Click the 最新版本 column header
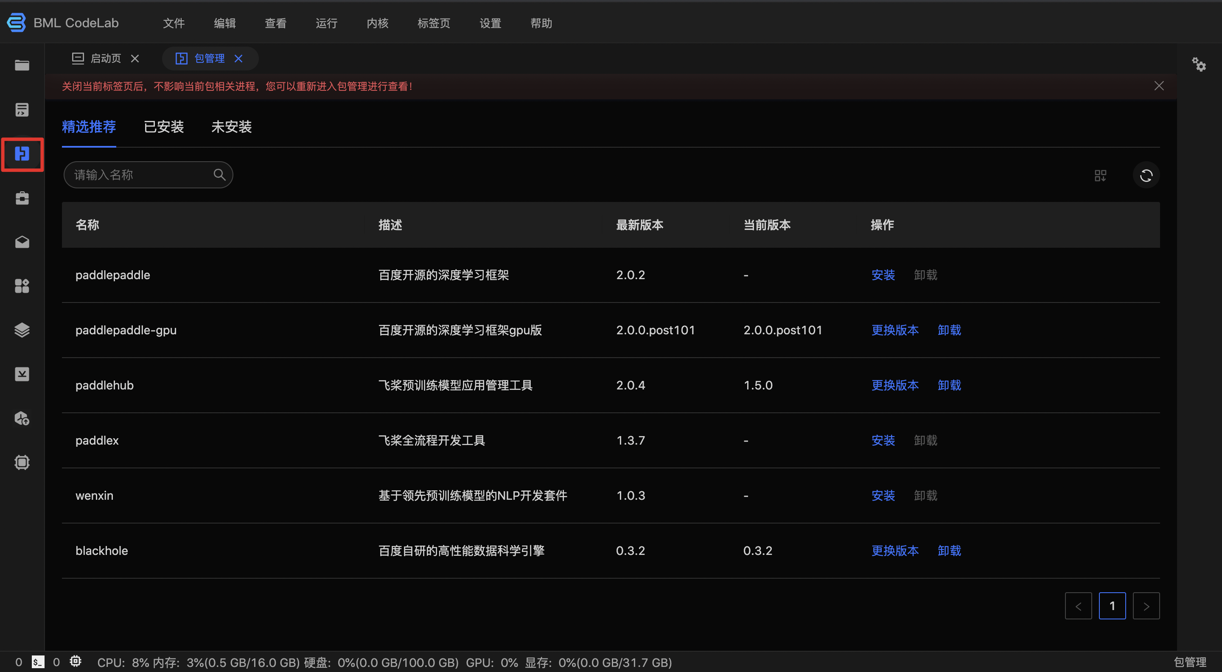This screenshot has height=672, width=1222. click(639, 225)
